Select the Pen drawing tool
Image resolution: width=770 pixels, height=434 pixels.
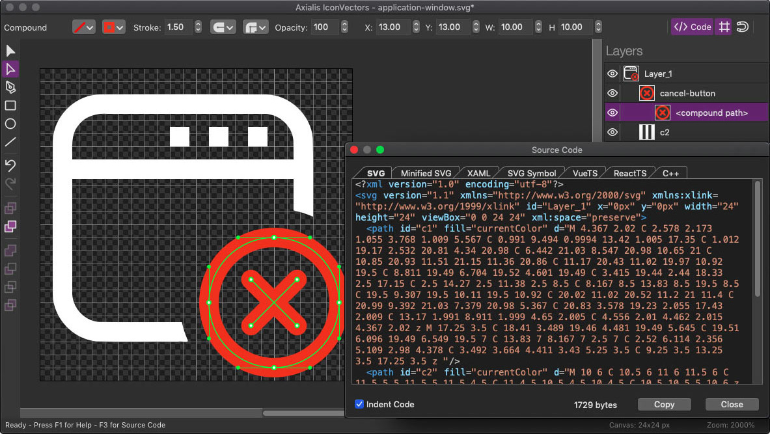tap(10, 87)
